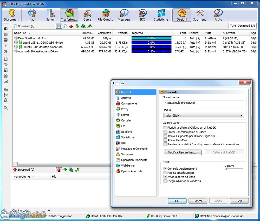This screenshot has width=260, height=221.
Task: Enable Mostra Splash Screen
Action: click(165, 173)
